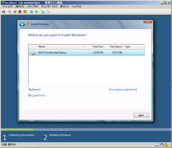Click the green Reset/Resume icon
The width and height of the screenshot is (172, 148).
click(36, 12)
